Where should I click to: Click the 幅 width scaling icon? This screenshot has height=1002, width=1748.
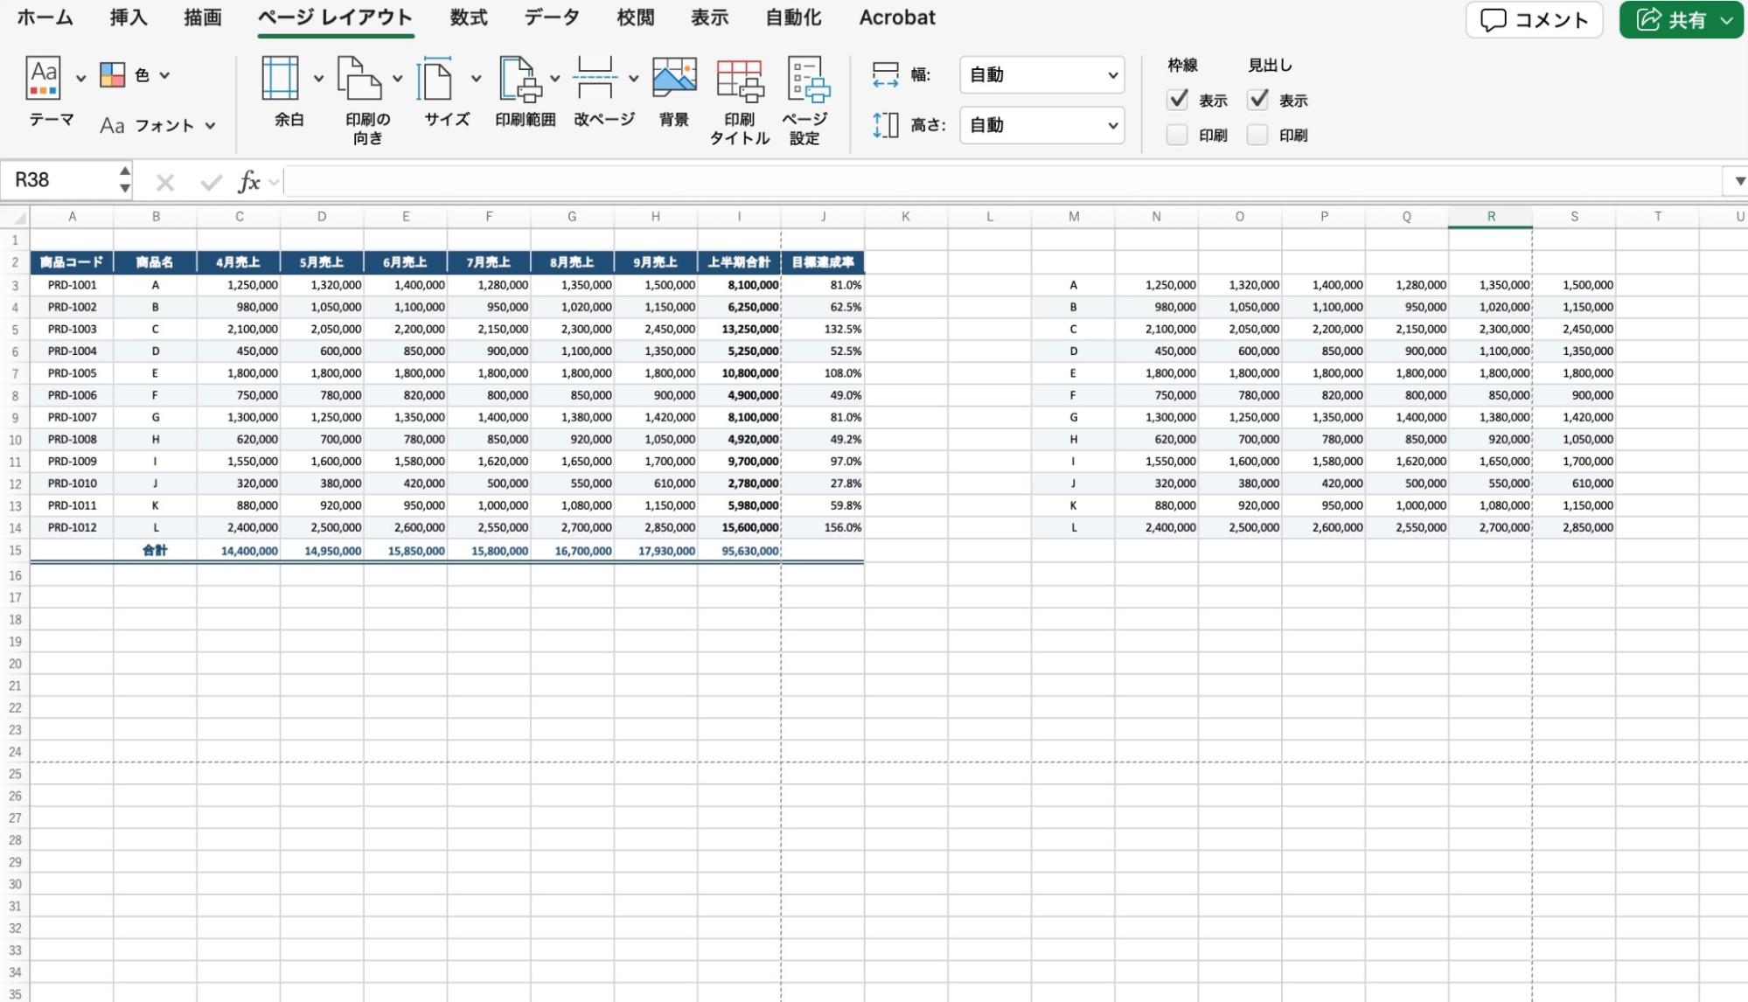click(885, 75)
